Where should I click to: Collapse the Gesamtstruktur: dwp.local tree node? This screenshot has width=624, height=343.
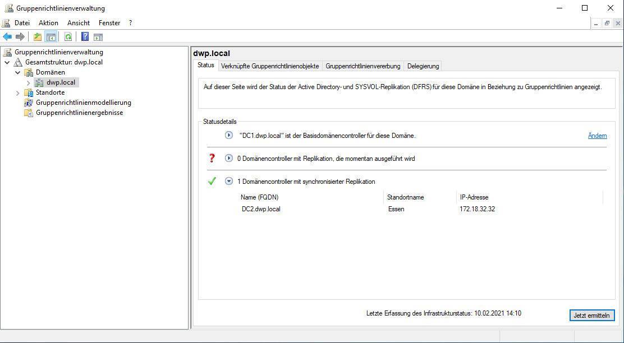point(7,62)
